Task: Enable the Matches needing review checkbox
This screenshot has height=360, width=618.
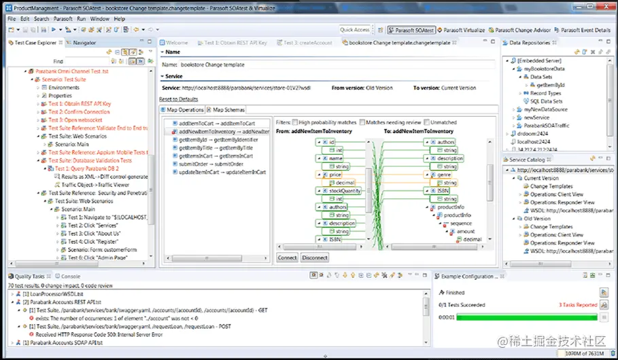Action: click(x=362, y=122)
